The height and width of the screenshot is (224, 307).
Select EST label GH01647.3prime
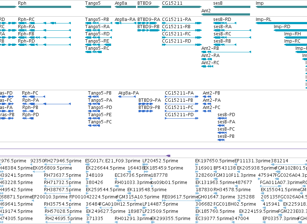click(x=216, y=197)
